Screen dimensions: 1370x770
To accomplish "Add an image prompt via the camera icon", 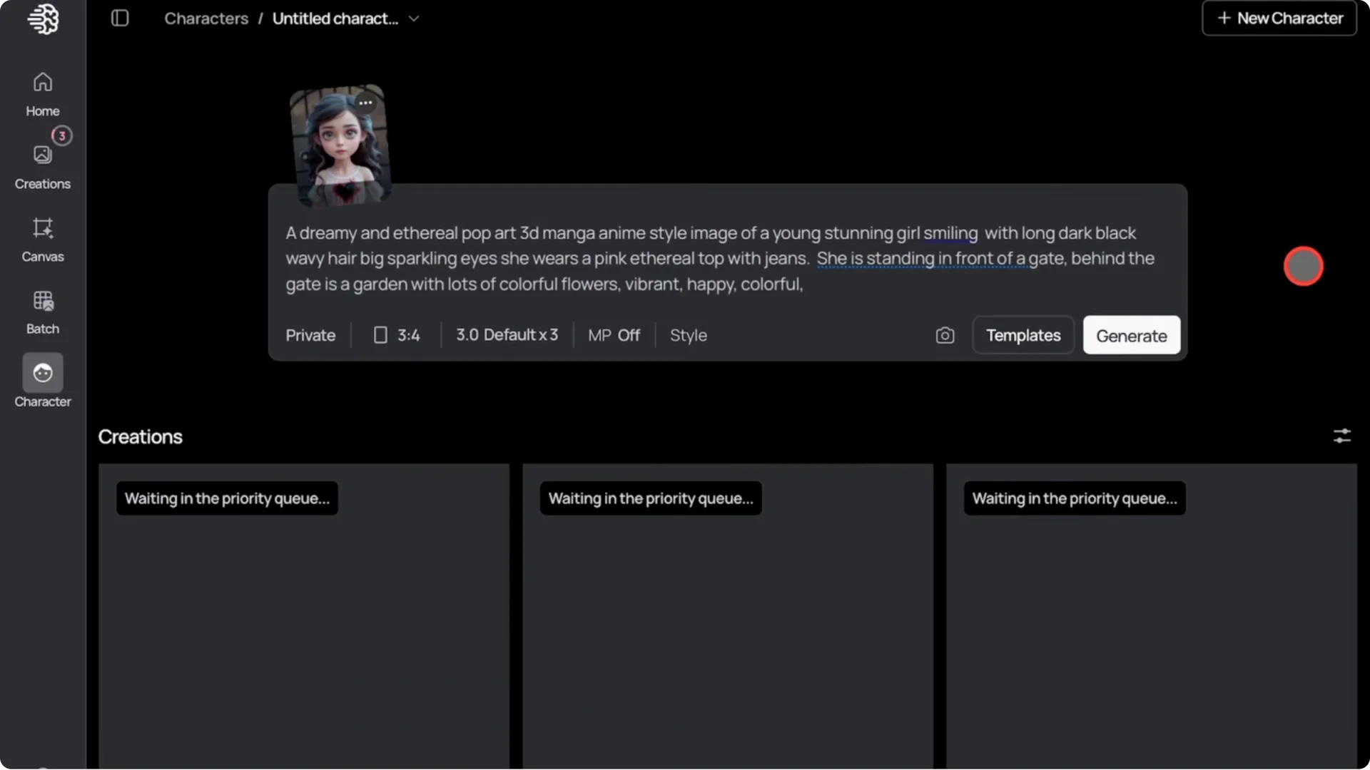I will click(x=945, y=335).
